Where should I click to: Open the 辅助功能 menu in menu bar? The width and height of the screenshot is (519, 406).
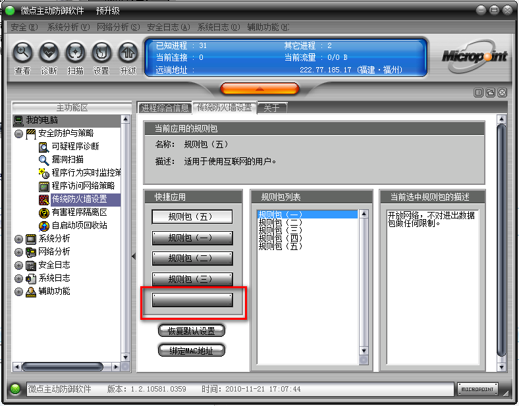268,27
